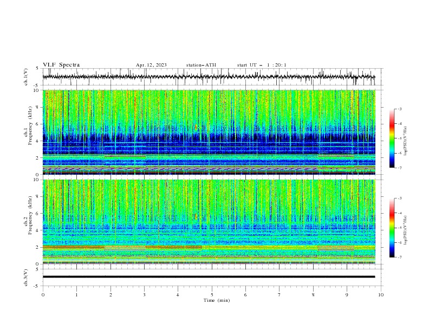Click ch.2 frequency tick label '6'
The height and width of the screenshot is (331, 429).
[x=37, y=214]
